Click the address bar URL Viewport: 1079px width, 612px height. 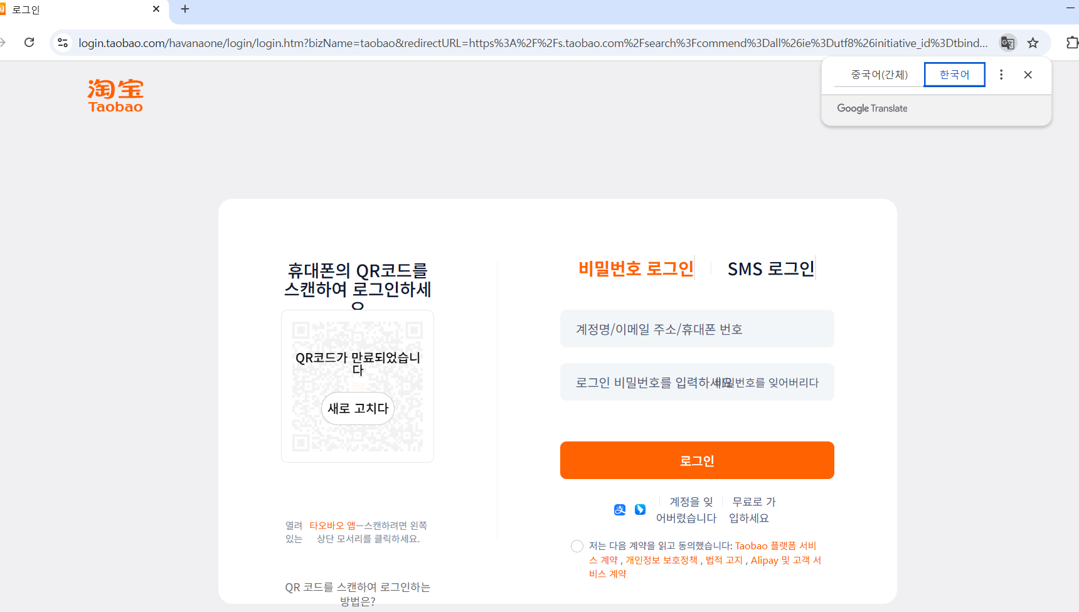click(x=532, y=43)
